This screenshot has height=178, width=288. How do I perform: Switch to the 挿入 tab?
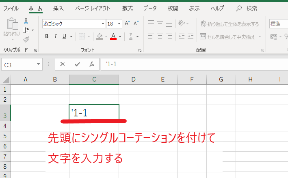(x=58, y=8)
